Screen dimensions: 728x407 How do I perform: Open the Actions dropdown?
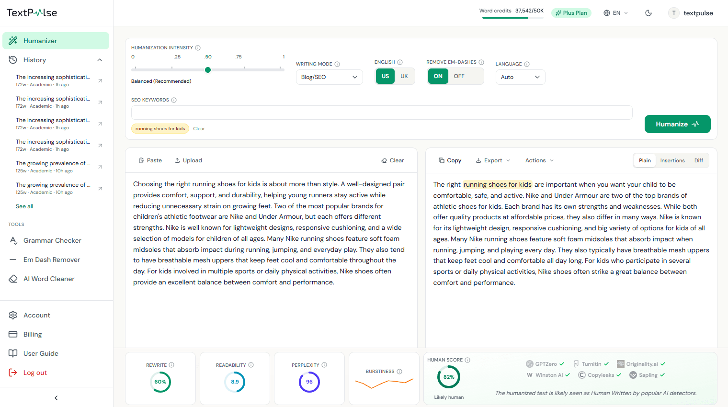[x=539, y=160]
